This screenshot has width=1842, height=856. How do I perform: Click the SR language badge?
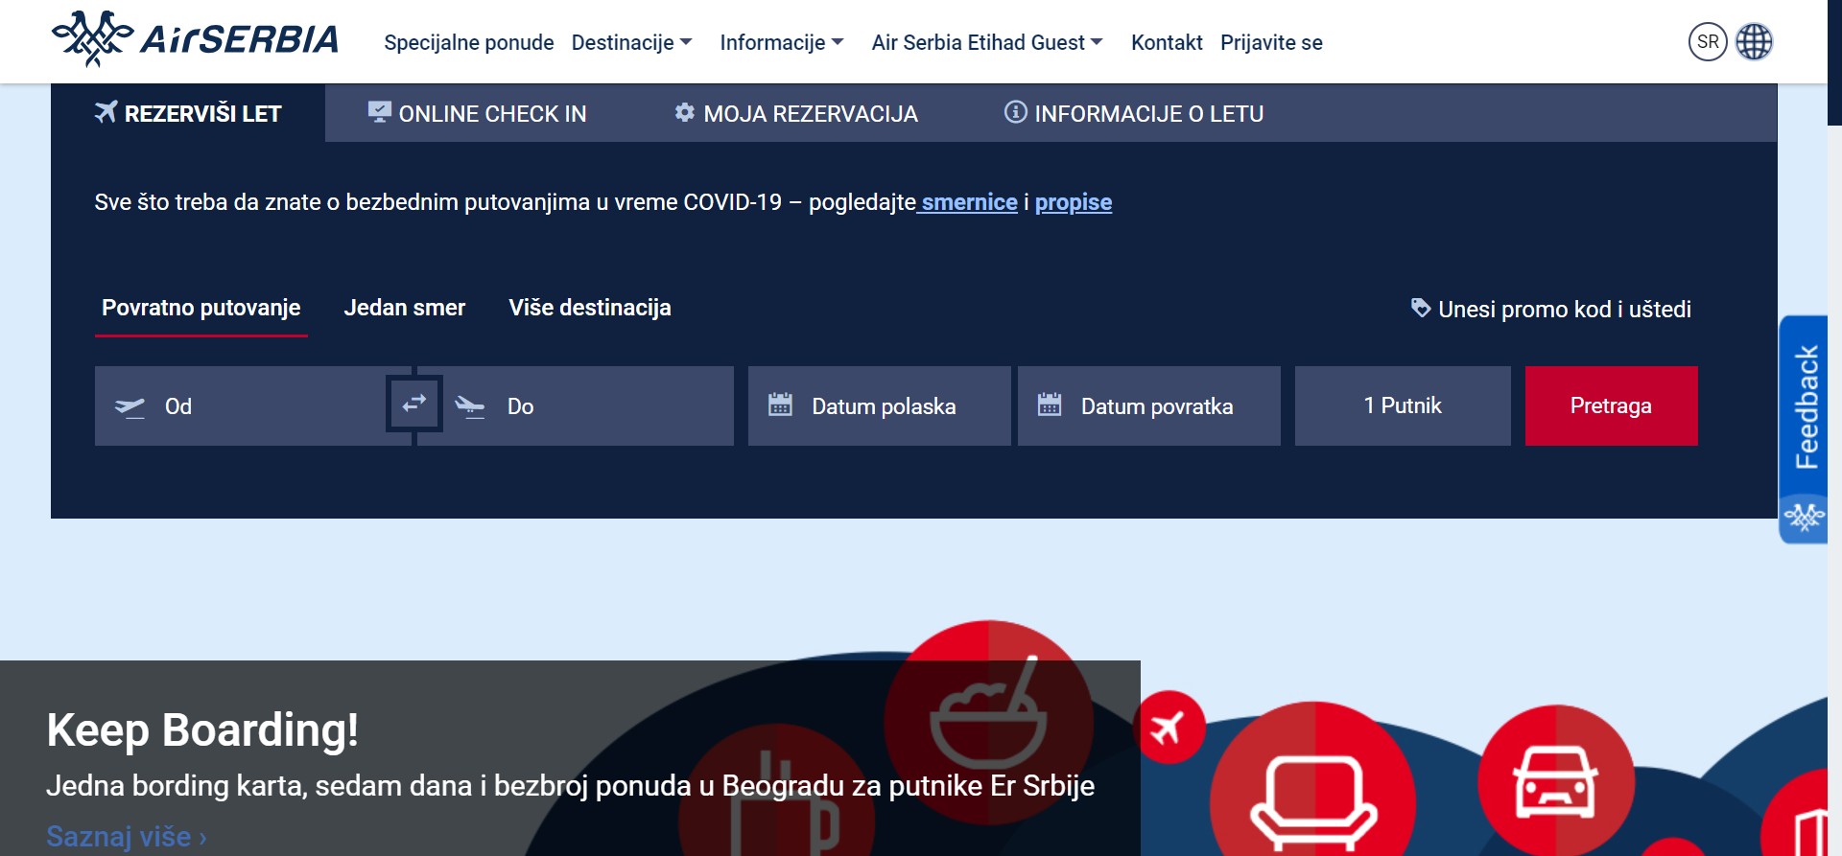pyautogui.click(x=1707, y=42)
